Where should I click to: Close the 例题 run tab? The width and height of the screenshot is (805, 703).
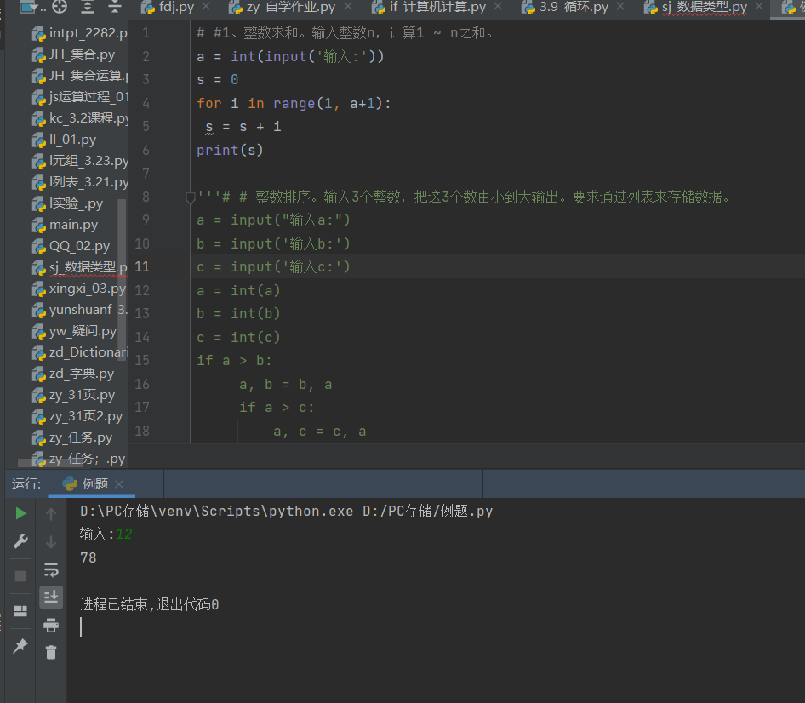coord(120,484)
